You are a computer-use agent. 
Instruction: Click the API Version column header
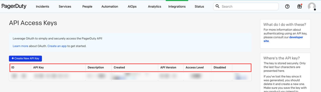tap(168, 67)
